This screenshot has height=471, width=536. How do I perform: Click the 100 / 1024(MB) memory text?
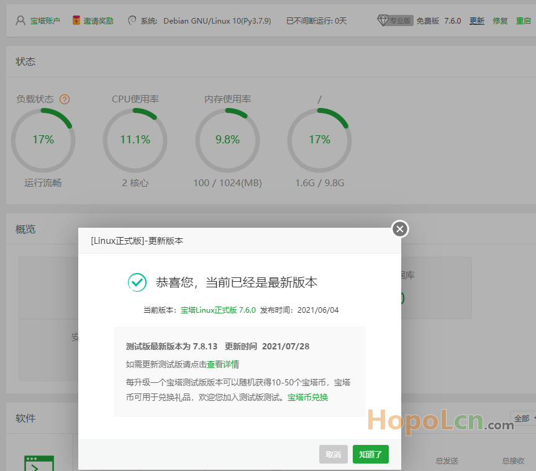coord(227,182)
